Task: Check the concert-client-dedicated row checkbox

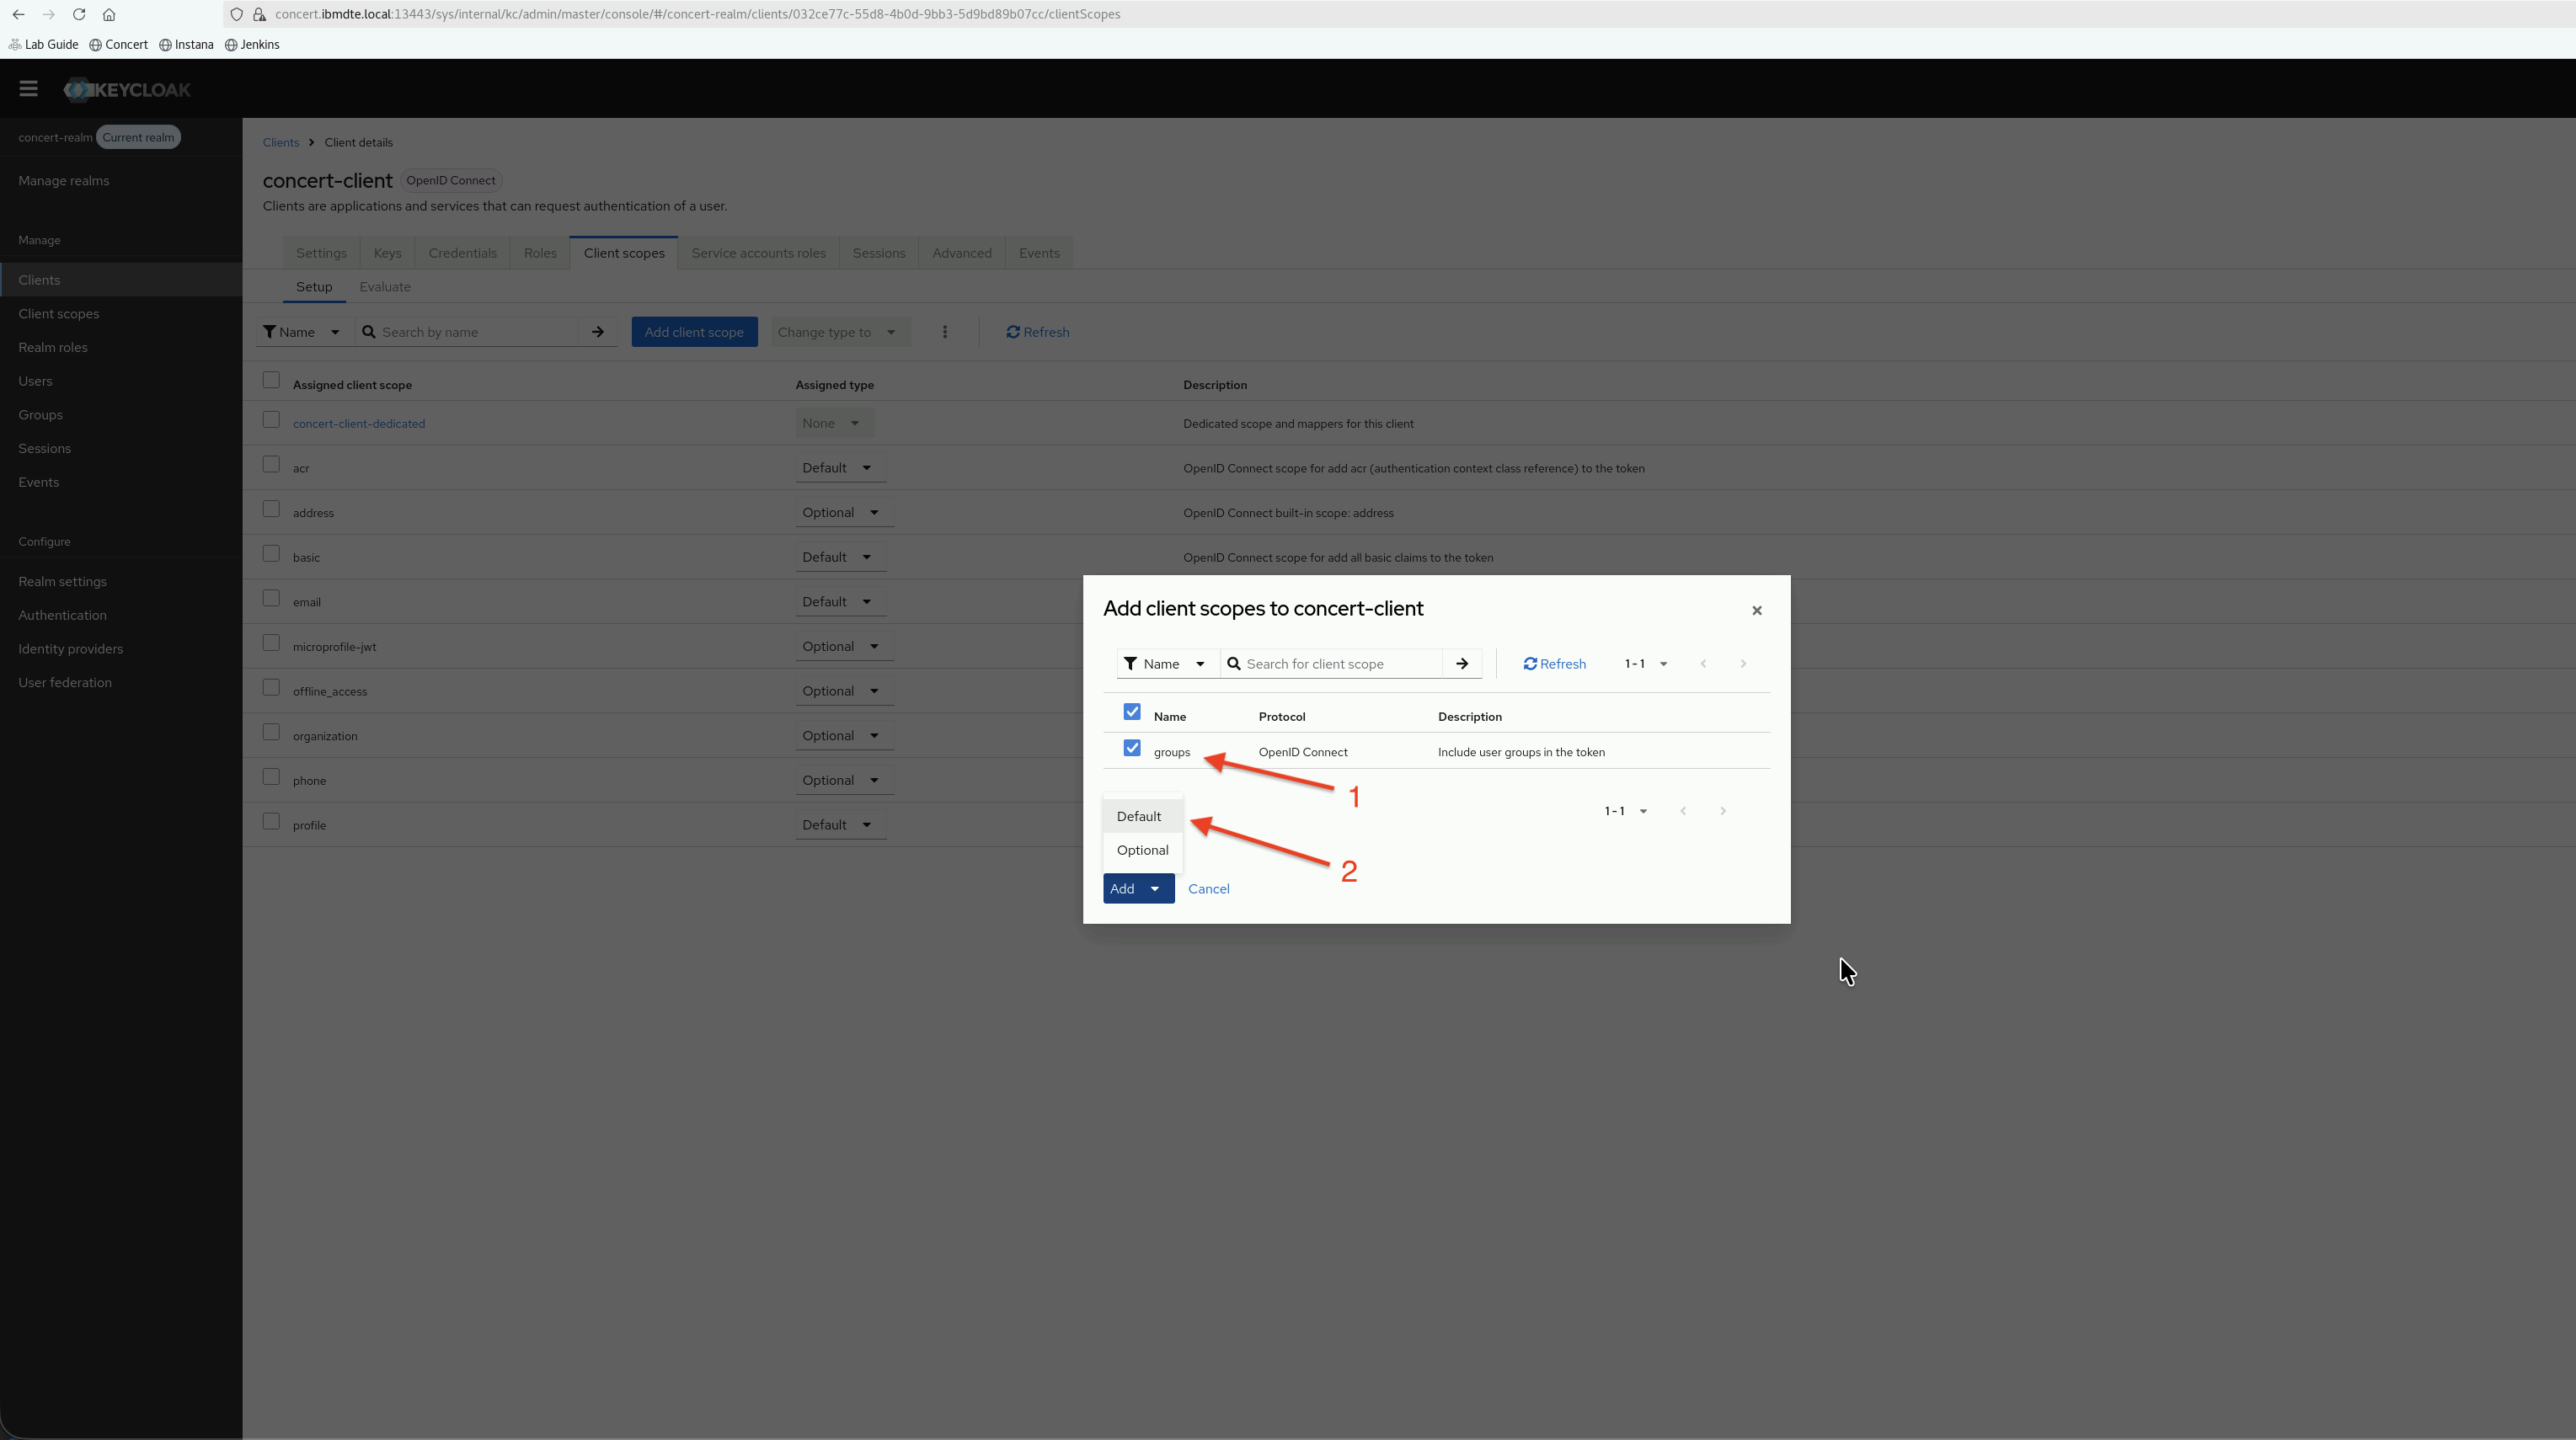Action: click(x=271, y=420)
